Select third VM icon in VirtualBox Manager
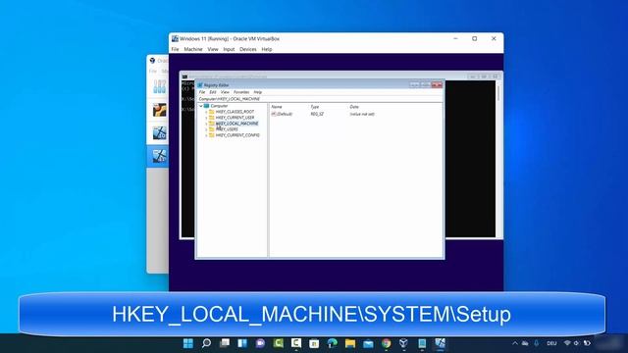This screenshot has height=353, width=628. (159, 133)
